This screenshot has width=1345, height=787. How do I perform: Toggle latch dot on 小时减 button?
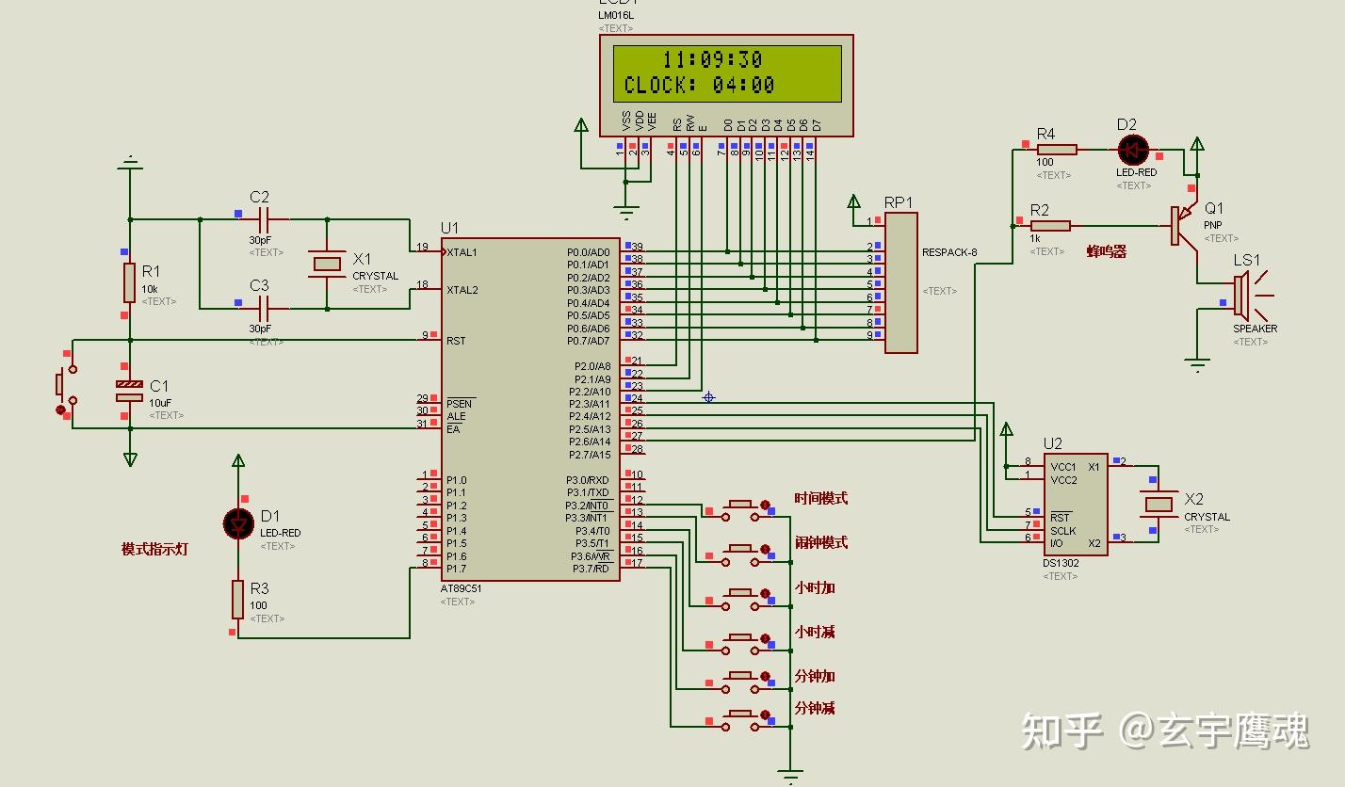765,637
